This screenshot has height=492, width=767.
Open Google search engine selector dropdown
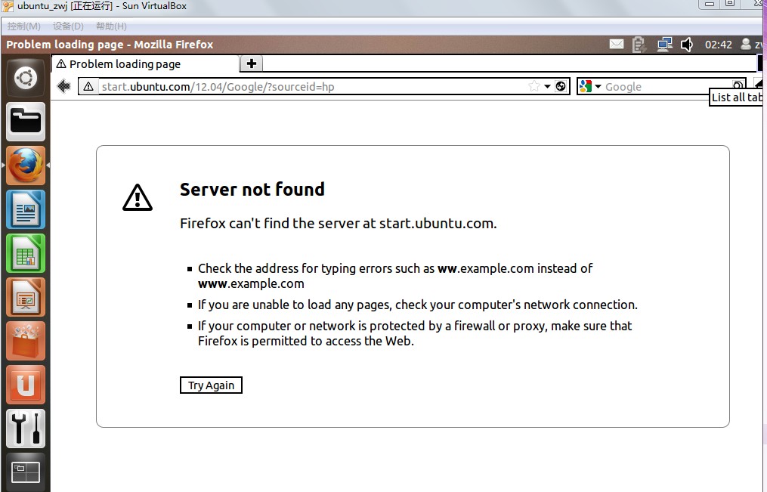590,87
